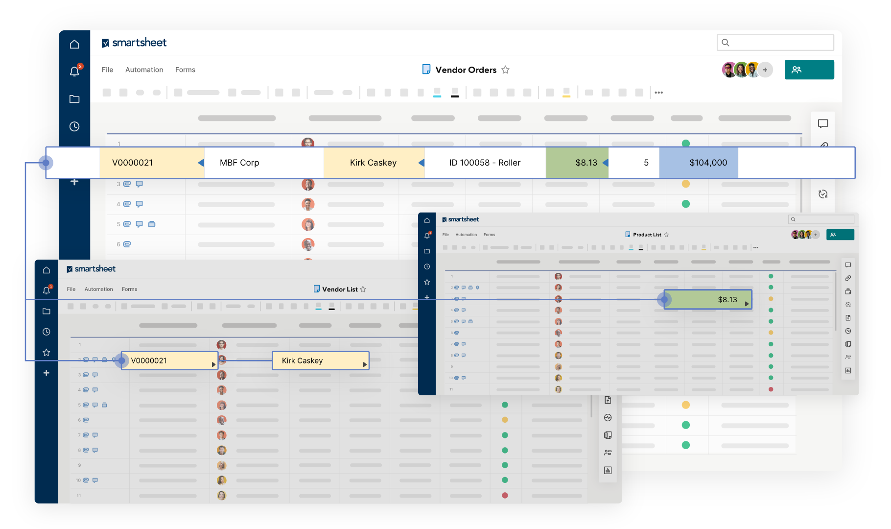Click the Home icon in Vendor Orders sidebar
Image resolution: width=891 pixels, height=529 pixels.
click(x=74, y=45)
